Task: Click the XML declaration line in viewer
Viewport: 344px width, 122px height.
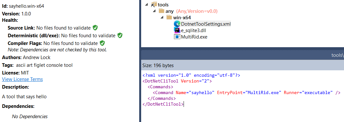Action: click(191, 75)
